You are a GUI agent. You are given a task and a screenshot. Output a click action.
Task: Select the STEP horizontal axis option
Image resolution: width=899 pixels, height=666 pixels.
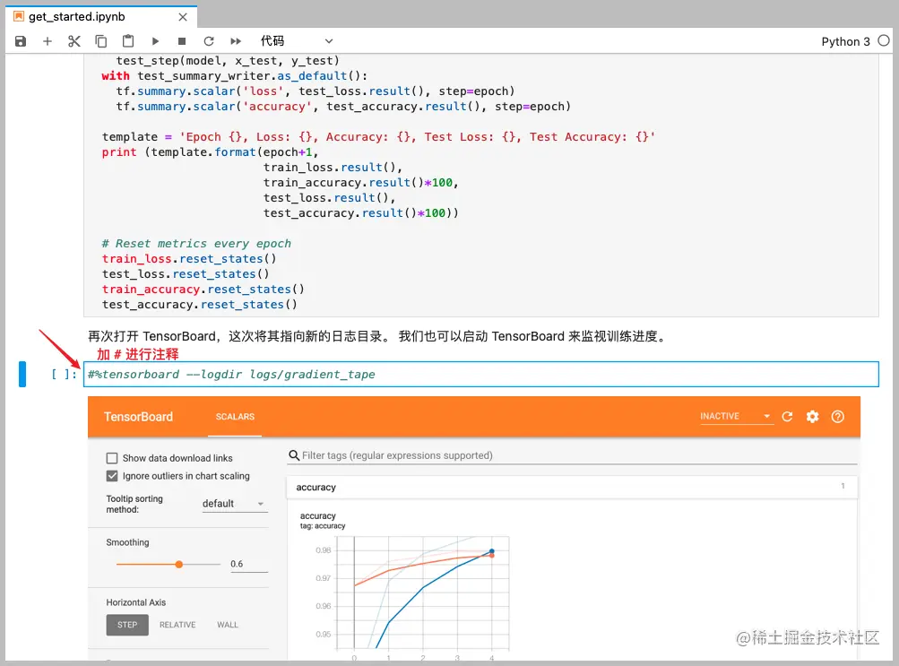click(x=127, y=625)
